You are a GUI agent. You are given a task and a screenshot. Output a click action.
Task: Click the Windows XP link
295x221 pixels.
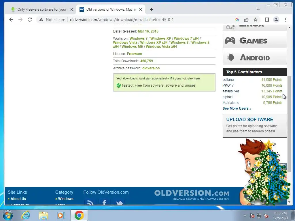pyautogui.click(x=161, y=38)
